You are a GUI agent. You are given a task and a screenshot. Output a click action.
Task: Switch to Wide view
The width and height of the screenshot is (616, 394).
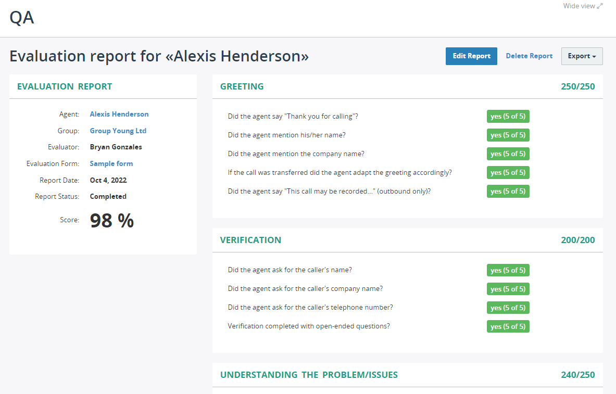tap(579, 6)
